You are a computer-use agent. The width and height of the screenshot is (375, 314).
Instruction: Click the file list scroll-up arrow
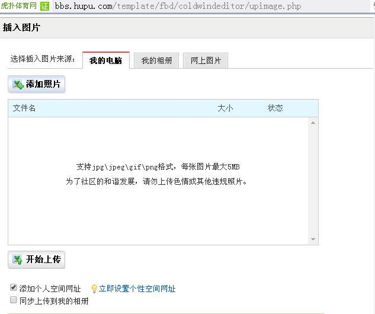(x=313, y=123)
